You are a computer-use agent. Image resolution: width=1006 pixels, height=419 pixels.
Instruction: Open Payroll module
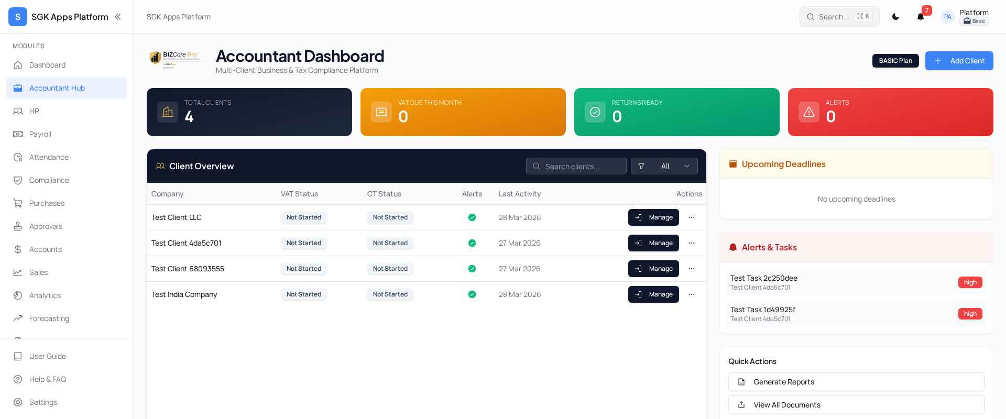click(67, 134)
